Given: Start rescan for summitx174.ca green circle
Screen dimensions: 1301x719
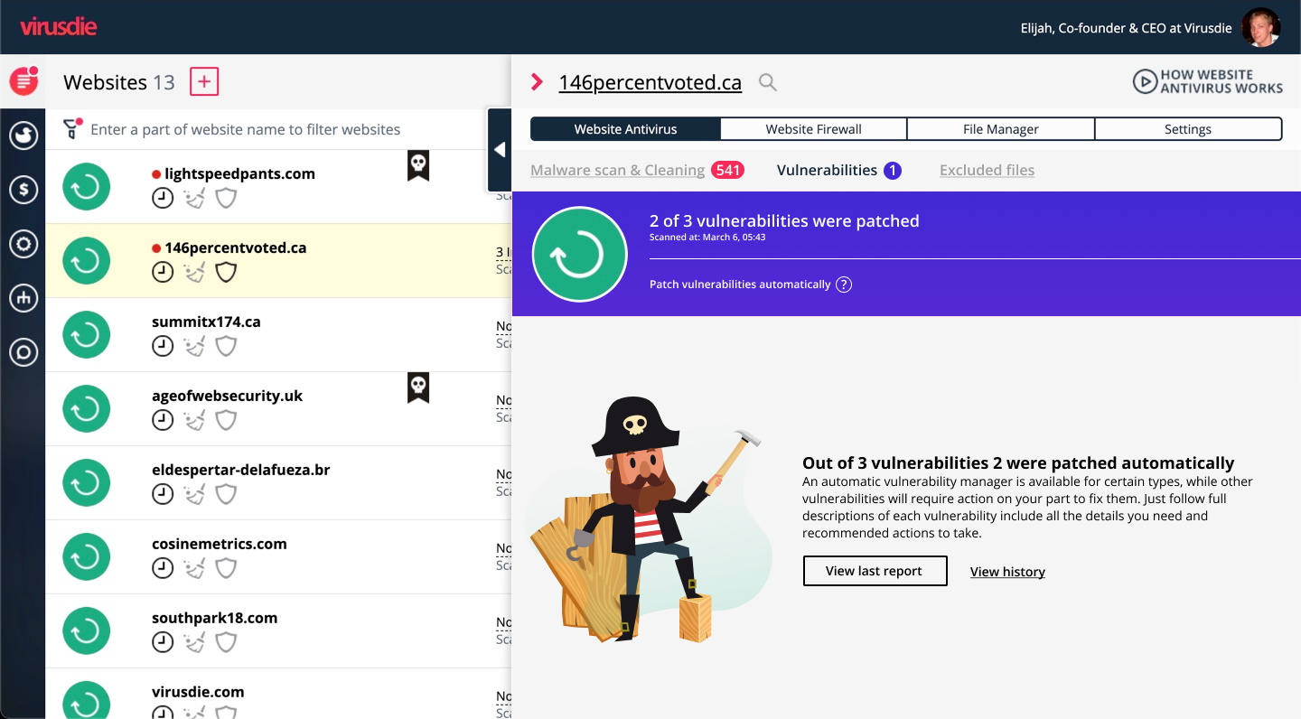Looking at the screenshot, I should [86, 335].
